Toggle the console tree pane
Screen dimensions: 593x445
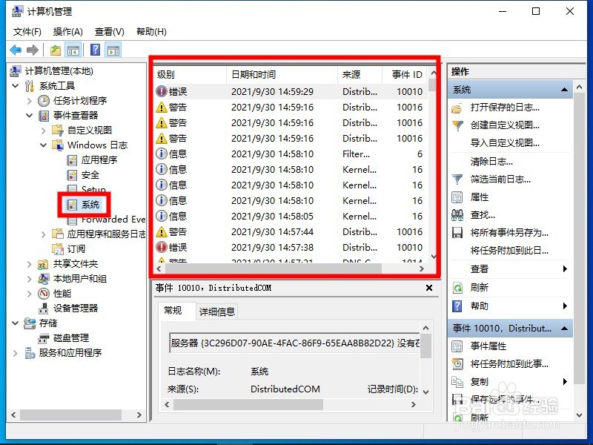73,49
